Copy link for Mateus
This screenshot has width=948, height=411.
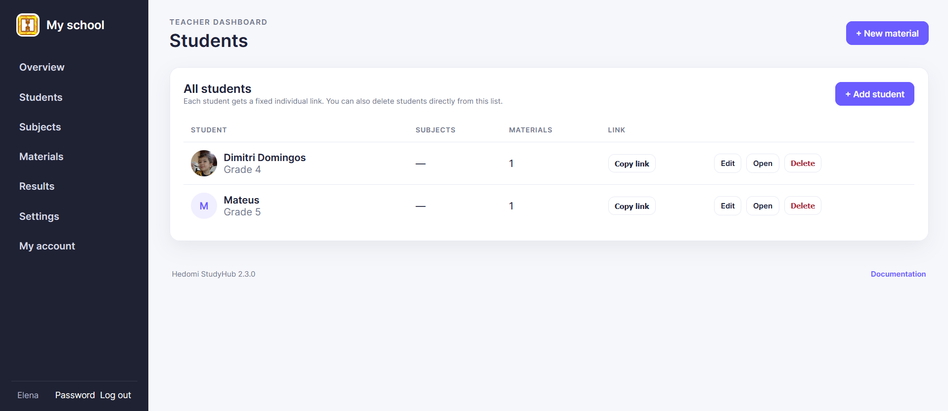pos(632,206)
